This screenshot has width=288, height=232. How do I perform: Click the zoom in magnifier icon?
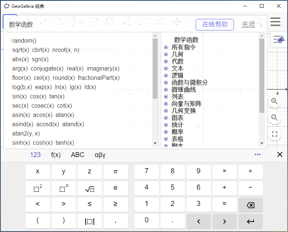[x=274, y=101]
